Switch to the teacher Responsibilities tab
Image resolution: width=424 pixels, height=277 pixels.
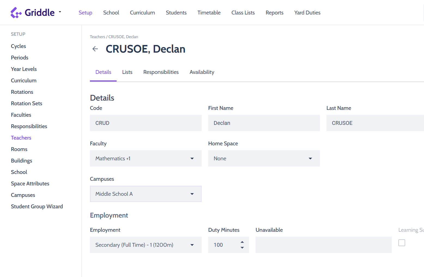point(161,72)
